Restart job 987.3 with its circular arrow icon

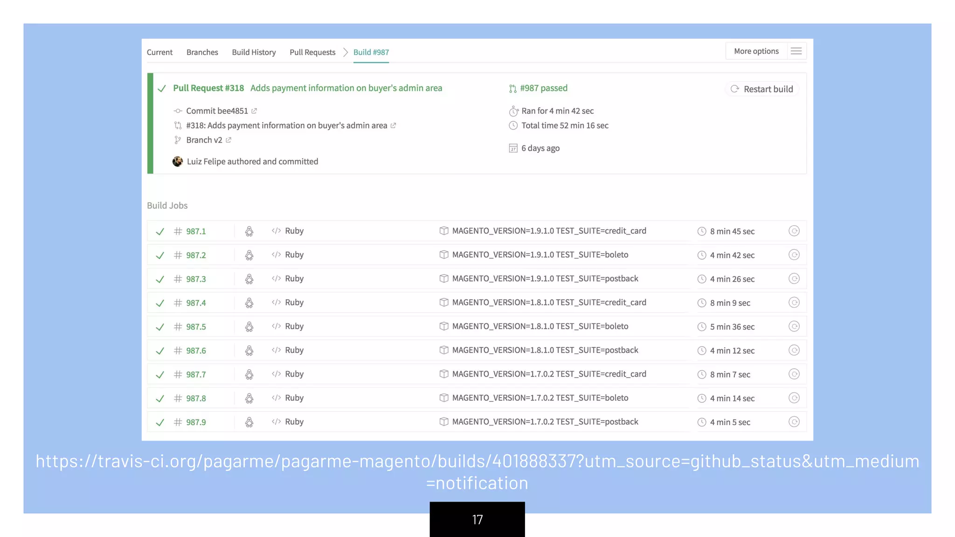pos(794,278)
